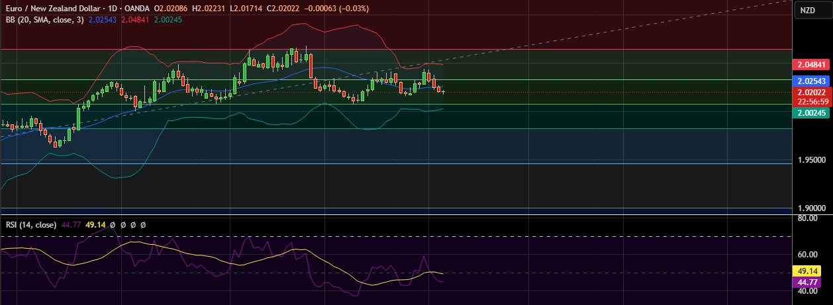
Task: Click the 80.00 level on RSI scale
Action: (809, 218)
